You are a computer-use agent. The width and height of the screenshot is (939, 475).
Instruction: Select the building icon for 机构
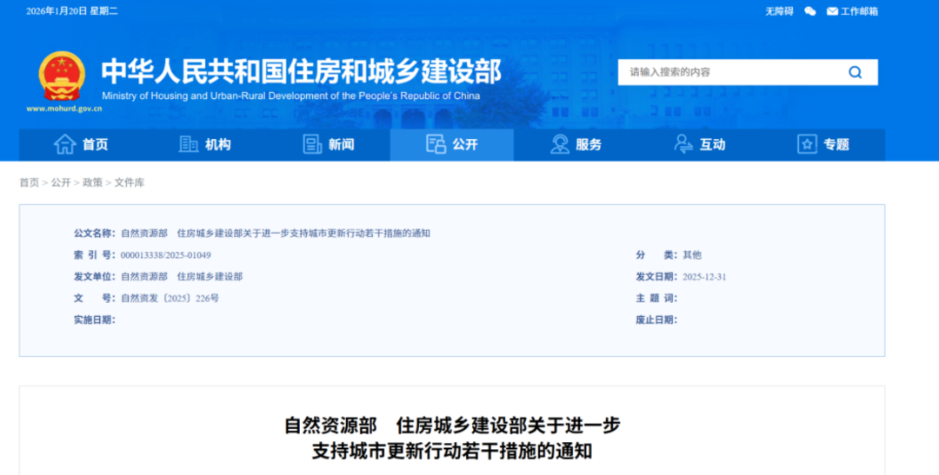189,145
